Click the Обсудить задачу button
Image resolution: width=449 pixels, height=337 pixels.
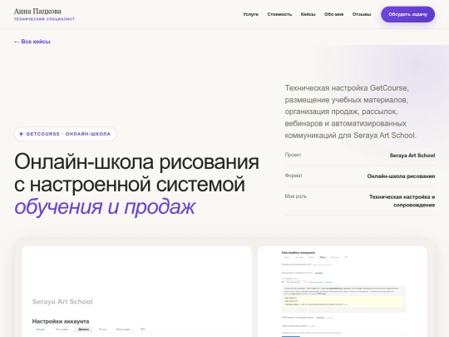pos(407,14)
